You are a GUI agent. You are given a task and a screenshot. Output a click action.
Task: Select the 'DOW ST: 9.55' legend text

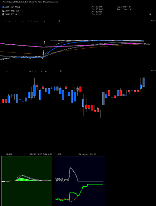[x=12, y=7]
